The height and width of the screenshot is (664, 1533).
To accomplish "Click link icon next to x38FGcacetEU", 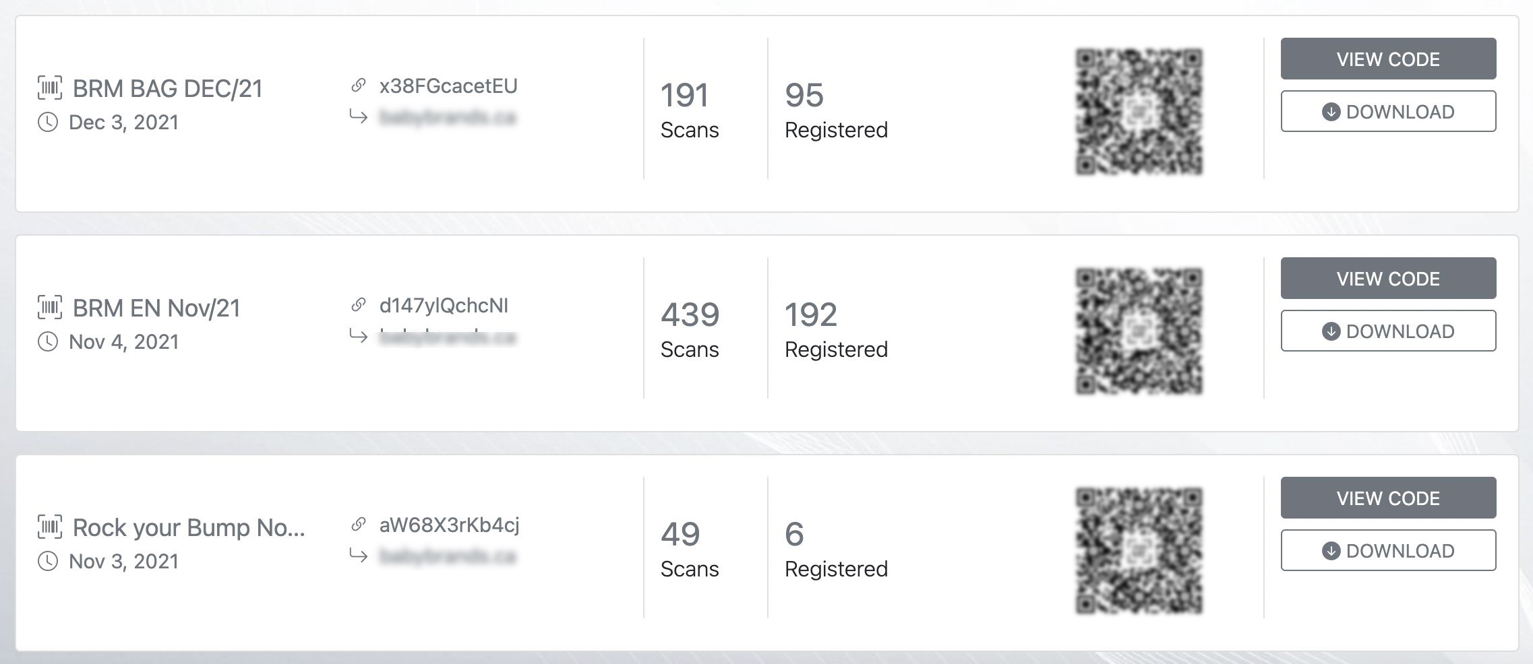I will (x=358, y=86).
